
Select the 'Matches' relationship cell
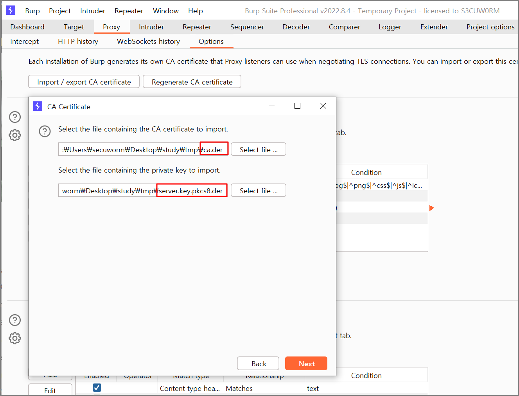pyautogui.click(x=264, y=389)
